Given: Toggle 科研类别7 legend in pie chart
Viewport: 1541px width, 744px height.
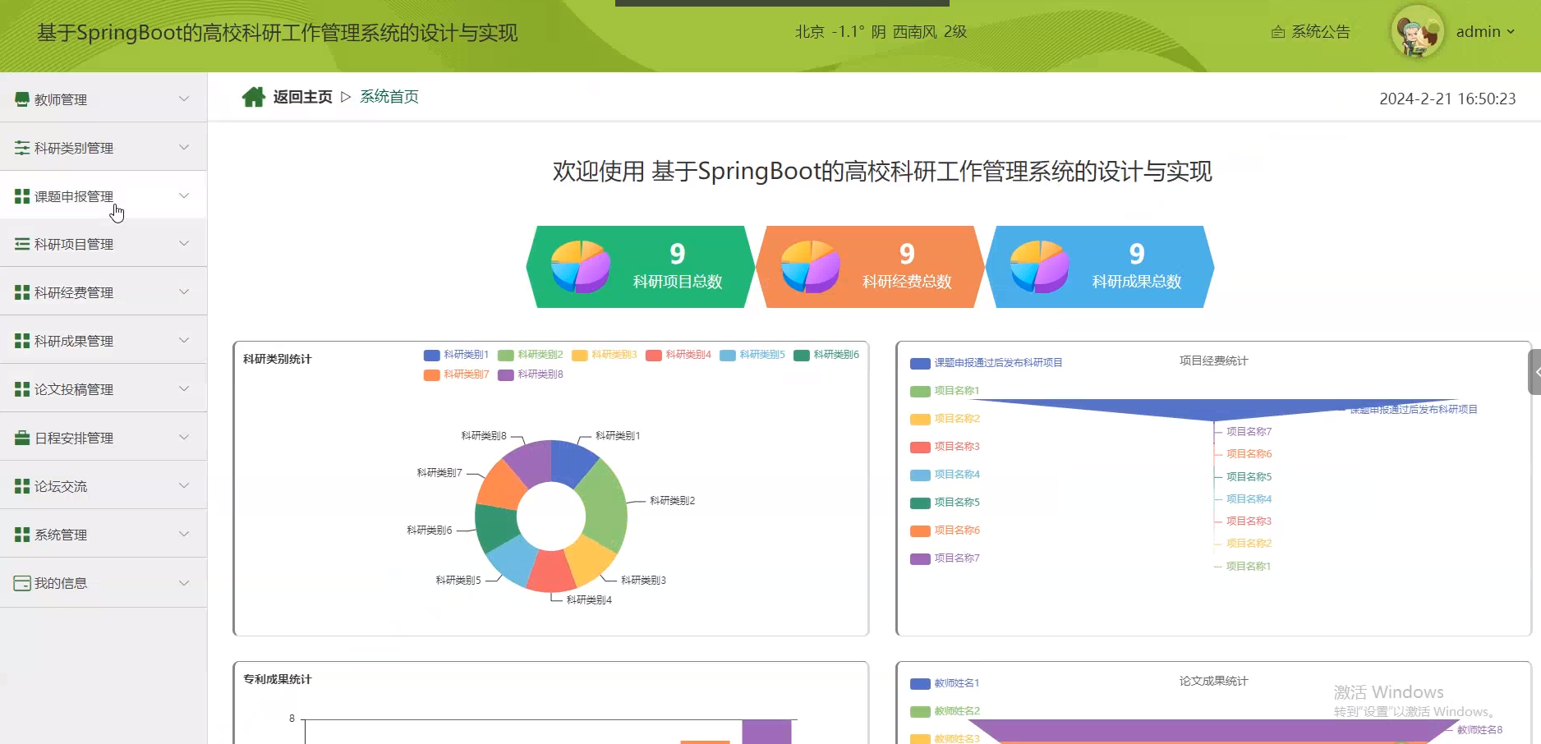Looking at the screenshot, I should (x=456, y=374).
